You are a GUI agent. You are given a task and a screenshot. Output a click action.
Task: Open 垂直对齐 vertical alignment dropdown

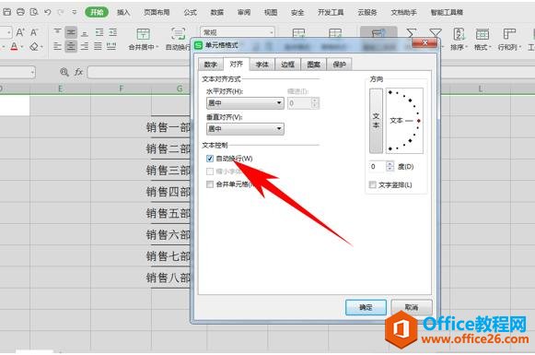tap(245, 129)
